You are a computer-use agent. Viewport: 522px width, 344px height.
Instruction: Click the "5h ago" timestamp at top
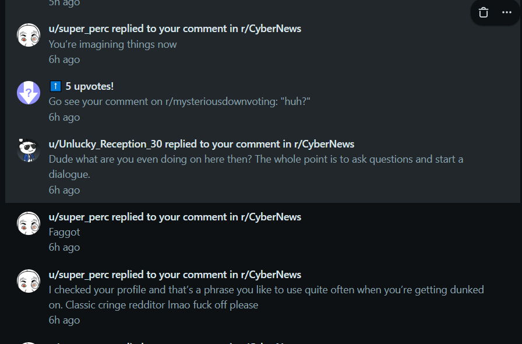point(64,3)
